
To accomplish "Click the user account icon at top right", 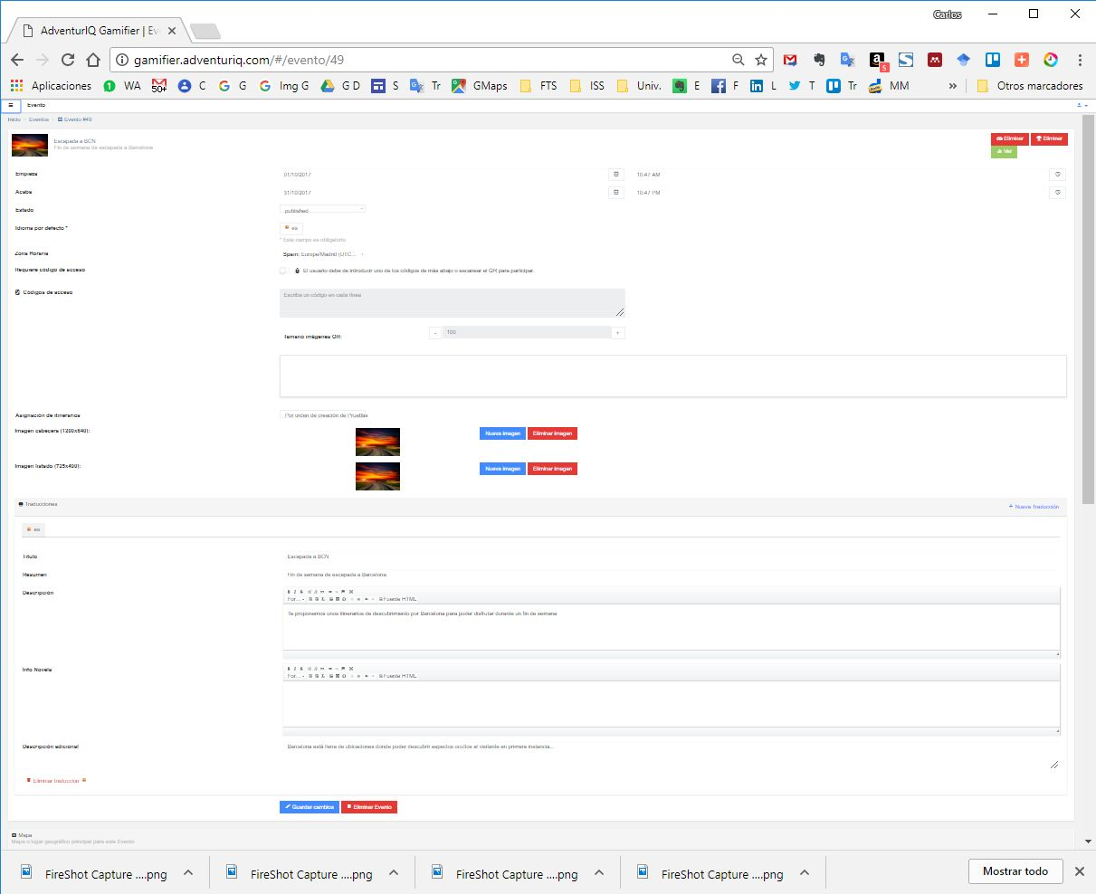I will [1079, 105].
